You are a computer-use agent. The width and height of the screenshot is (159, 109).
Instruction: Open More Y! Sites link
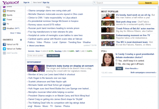click(x=15, y=33)
